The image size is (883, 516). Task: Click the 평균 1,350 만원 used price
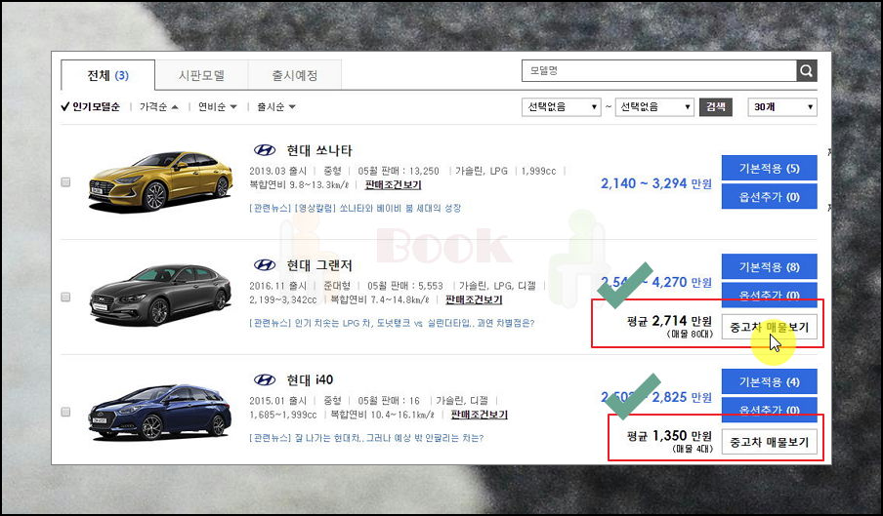click(669, 436)
